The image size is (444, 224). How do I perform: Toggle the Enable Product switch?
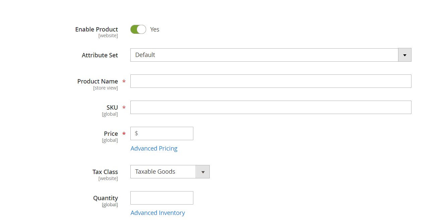pyautogui.click(x=138, y=30)
